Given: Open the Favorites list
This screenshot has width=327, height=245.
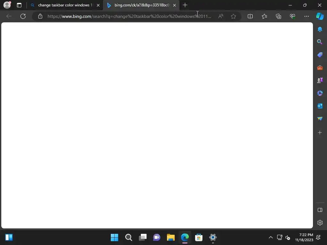Looking at the screenshot, I should (x=264, y=16).
